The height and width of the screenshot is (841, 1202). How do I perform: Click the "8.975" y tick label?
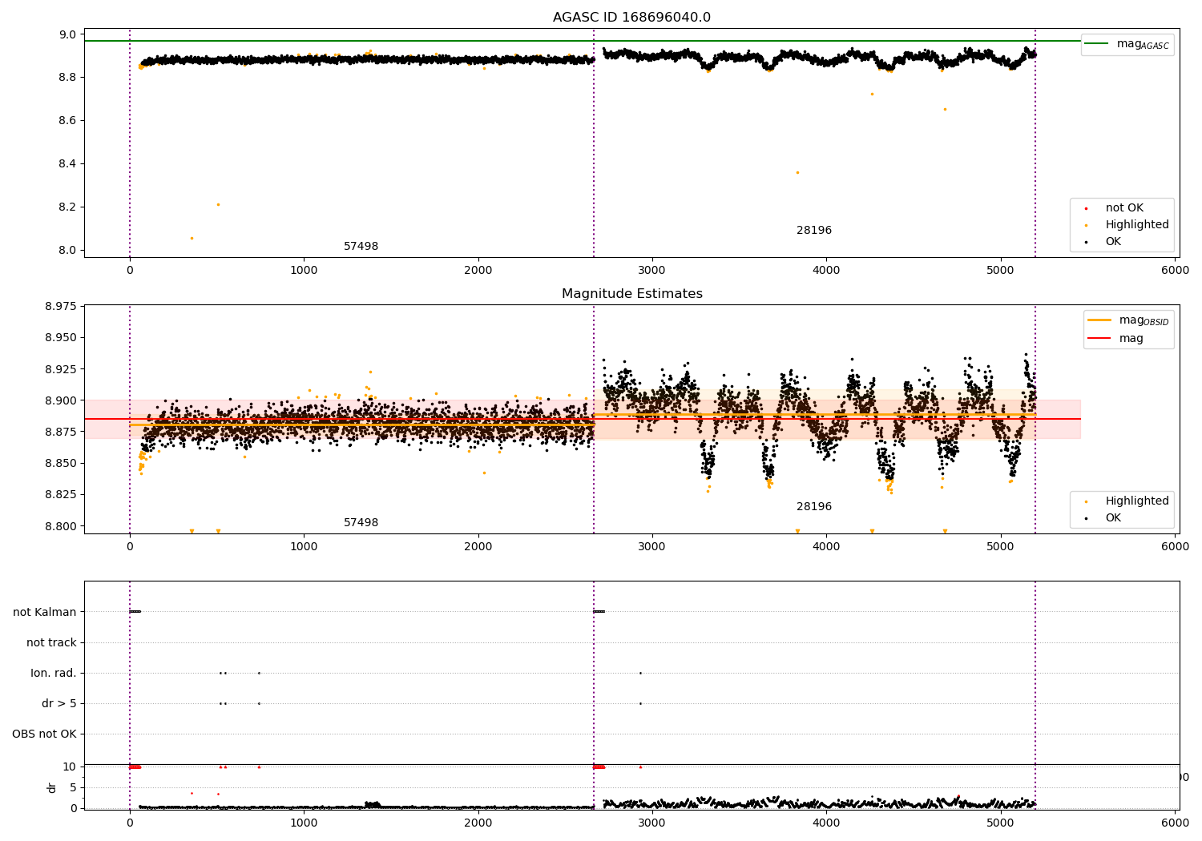tap(60, 307)
